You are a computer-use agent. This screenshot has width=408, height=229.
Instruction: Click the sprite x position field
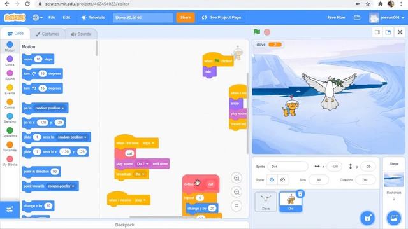pos(334,167)
